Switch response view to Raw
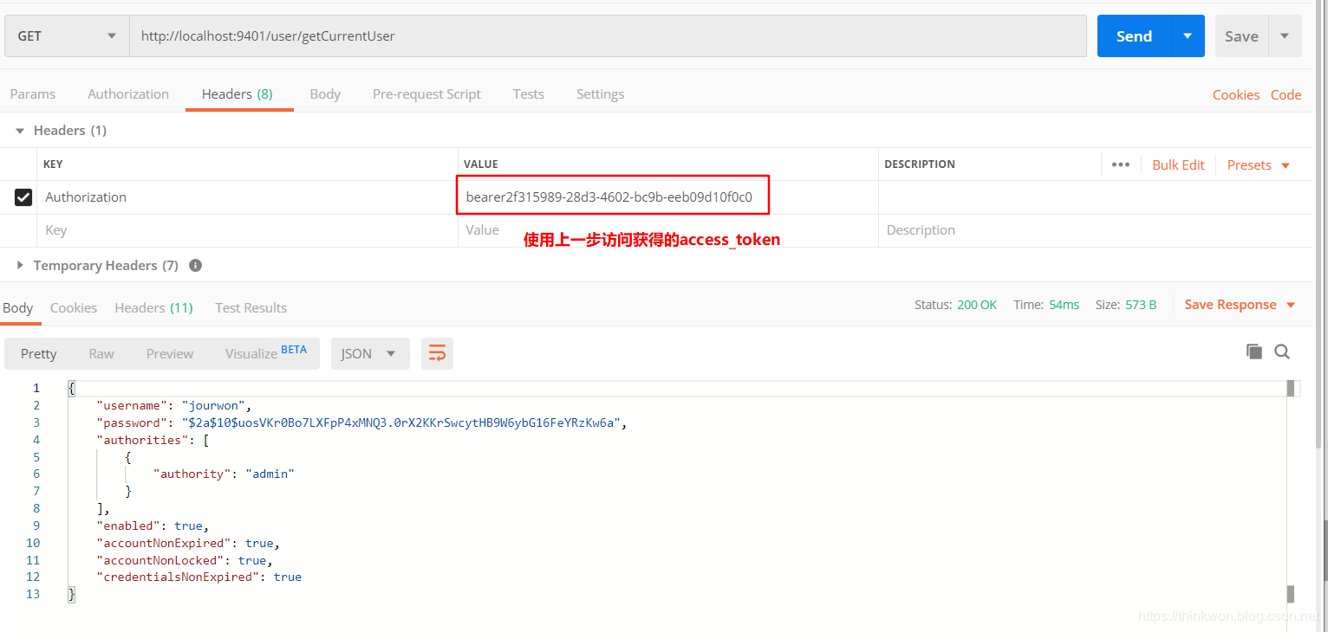 coord(101,353)
